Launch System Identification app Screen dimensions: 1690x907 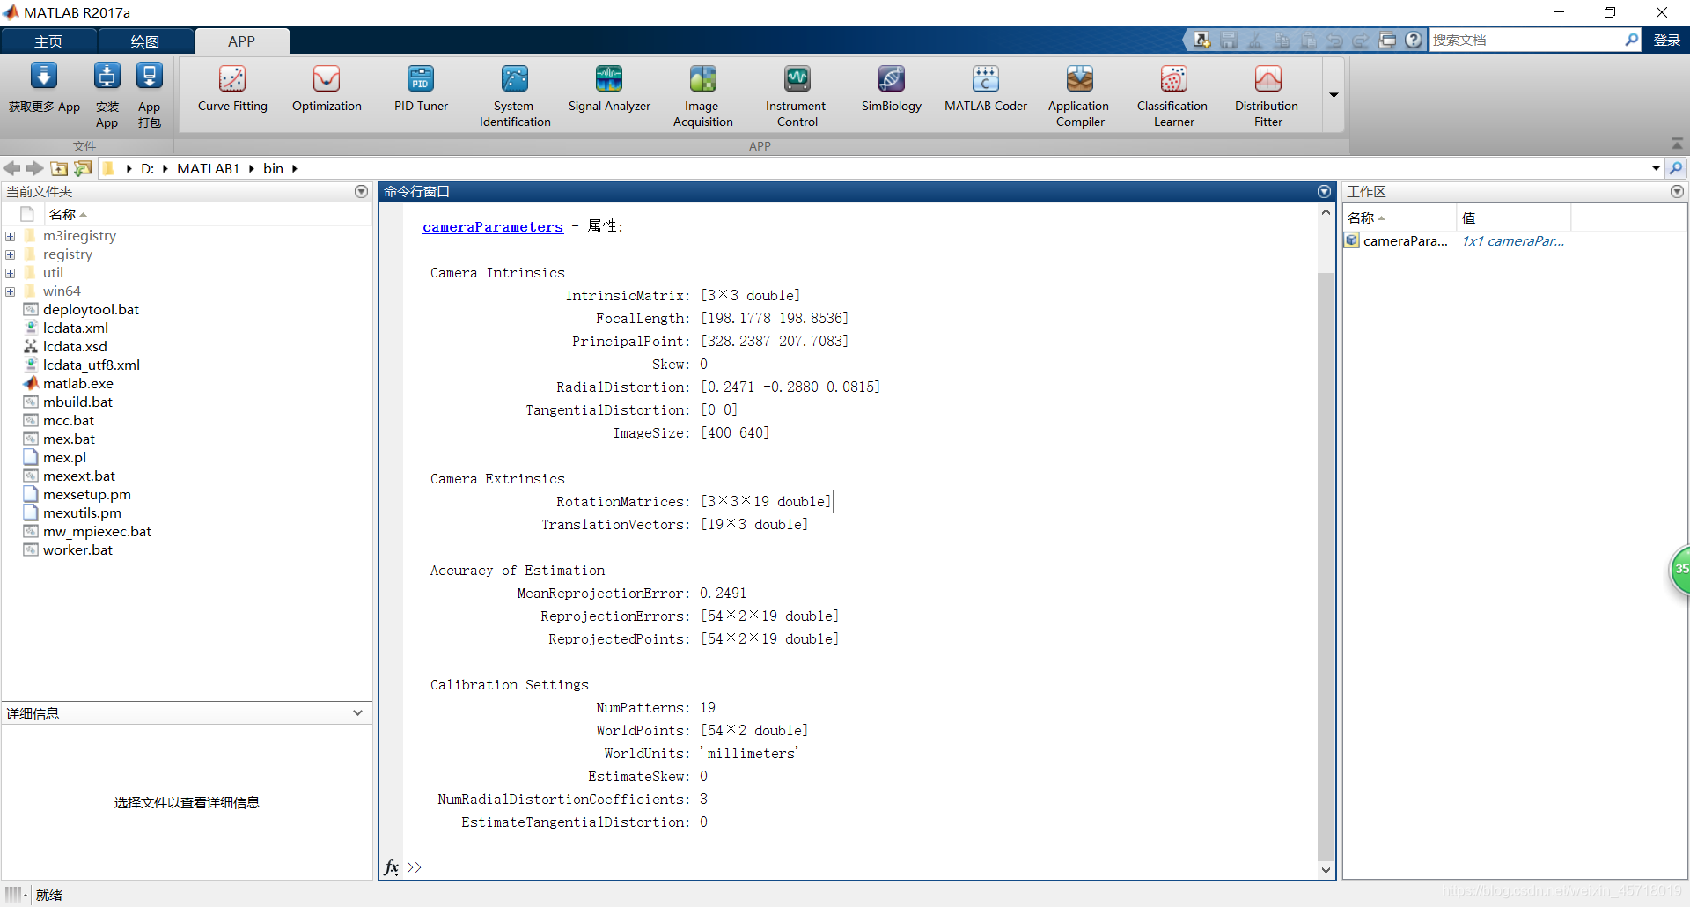click(515, 96)
